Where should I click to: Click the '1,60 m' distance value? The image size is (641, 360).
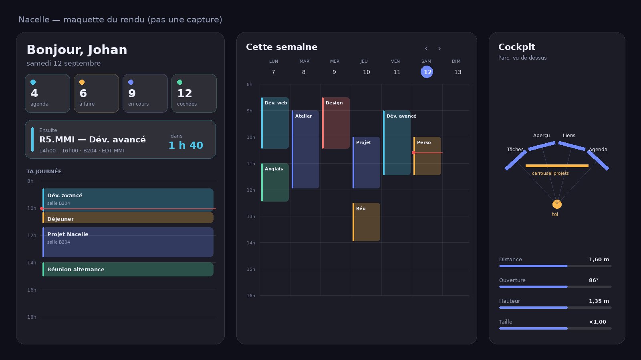pyautogui.click(x=599, y=260)
